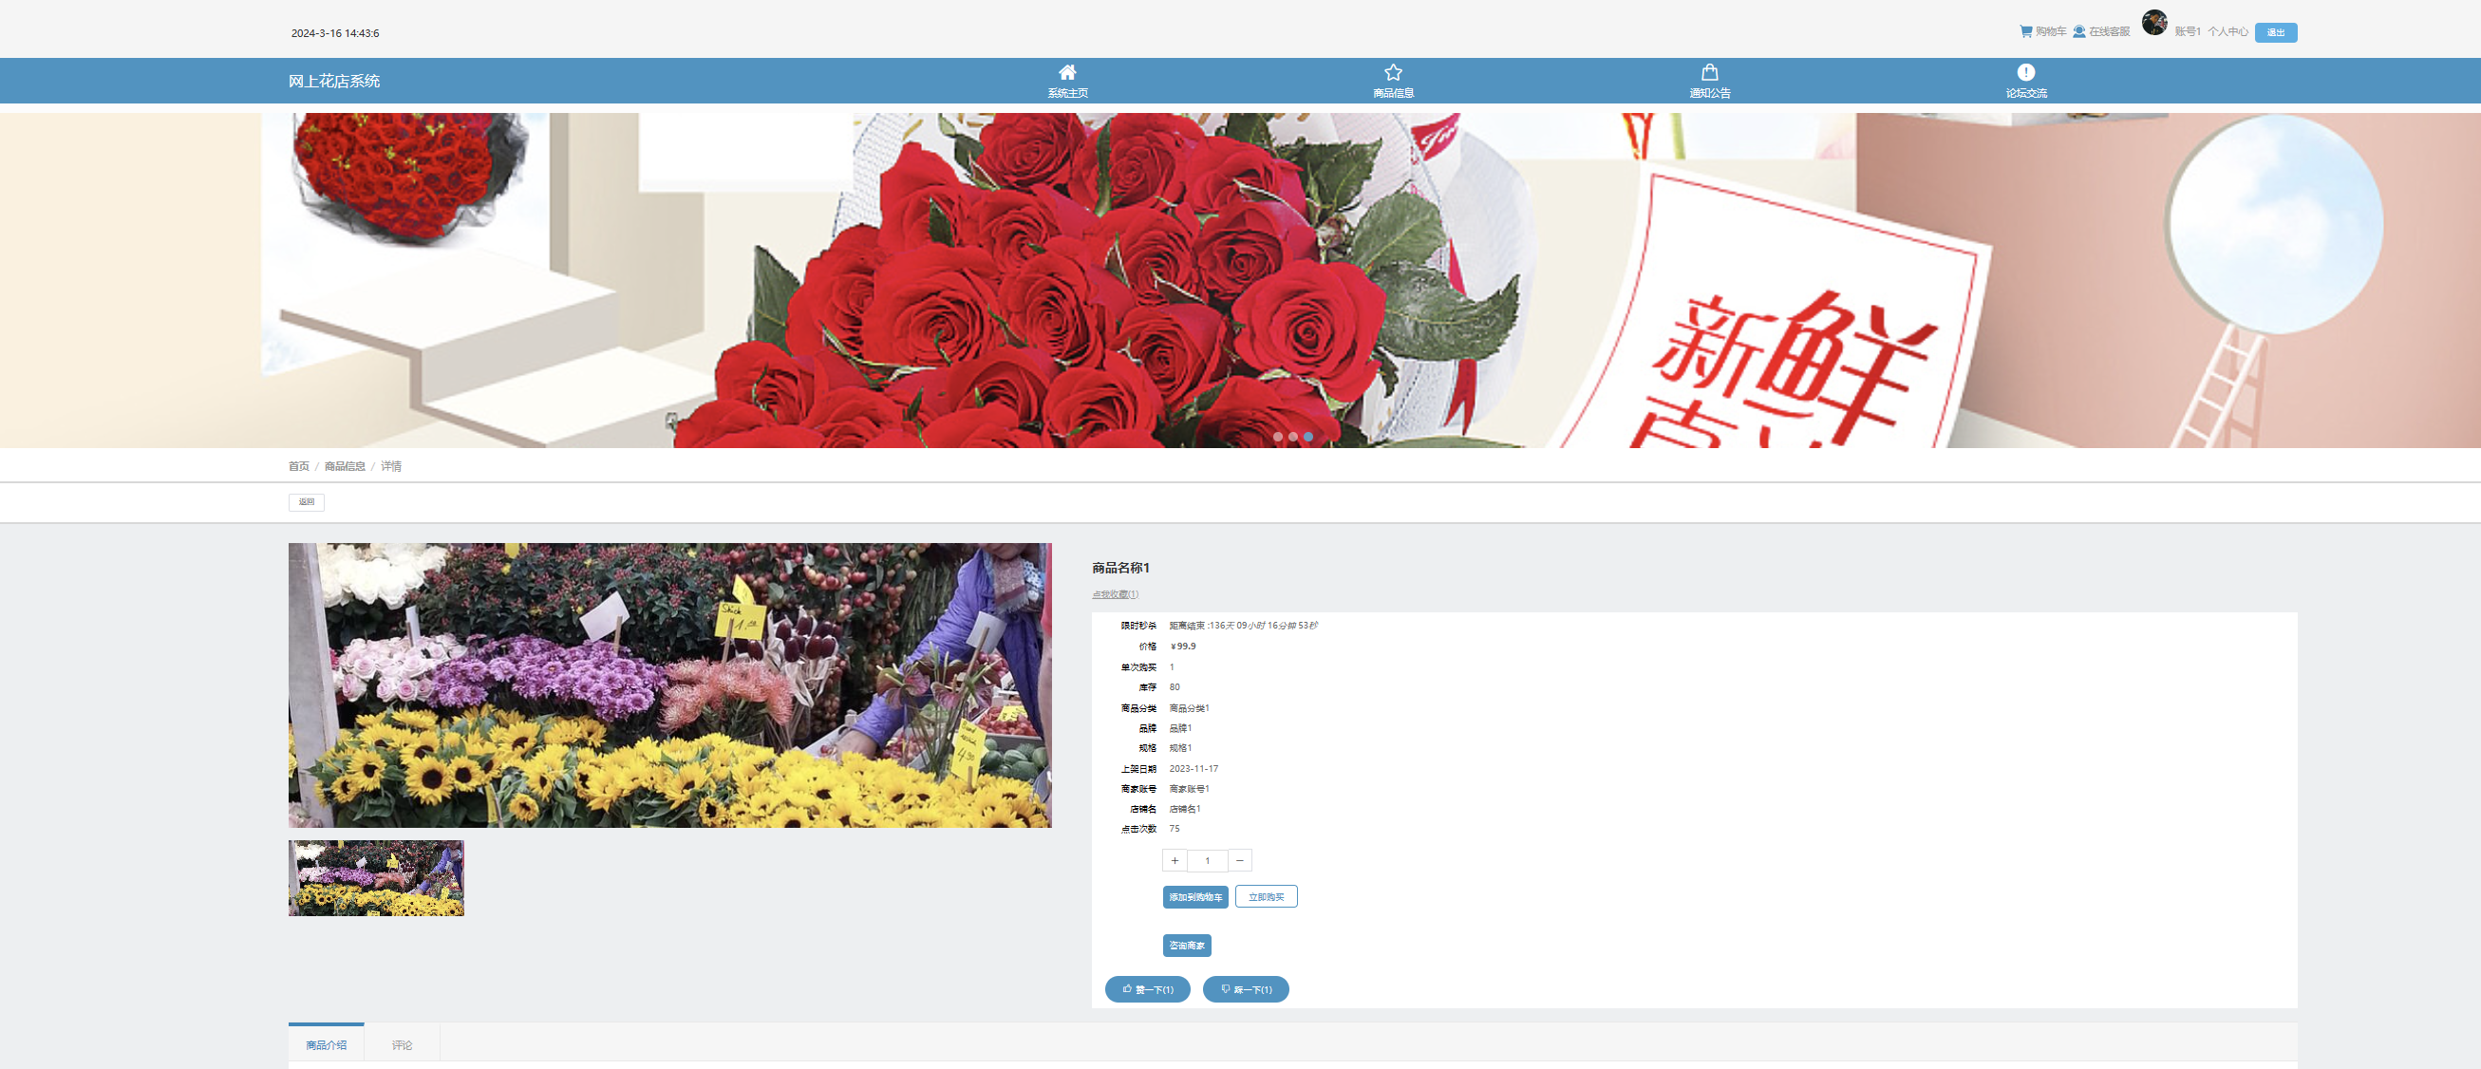Open the notice announcement bag icon

(1709, 72)
